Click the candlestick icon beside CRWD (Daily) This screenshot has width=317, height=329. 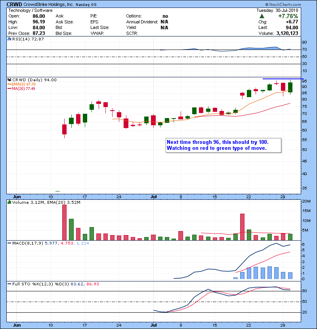point(9,80)
